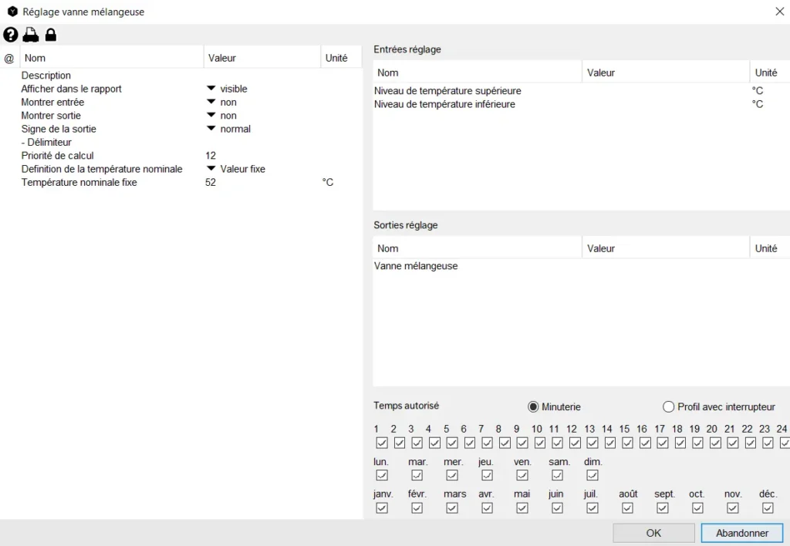Click the Abandonner button
The image size is (790, 546).
tap(742, 533)
